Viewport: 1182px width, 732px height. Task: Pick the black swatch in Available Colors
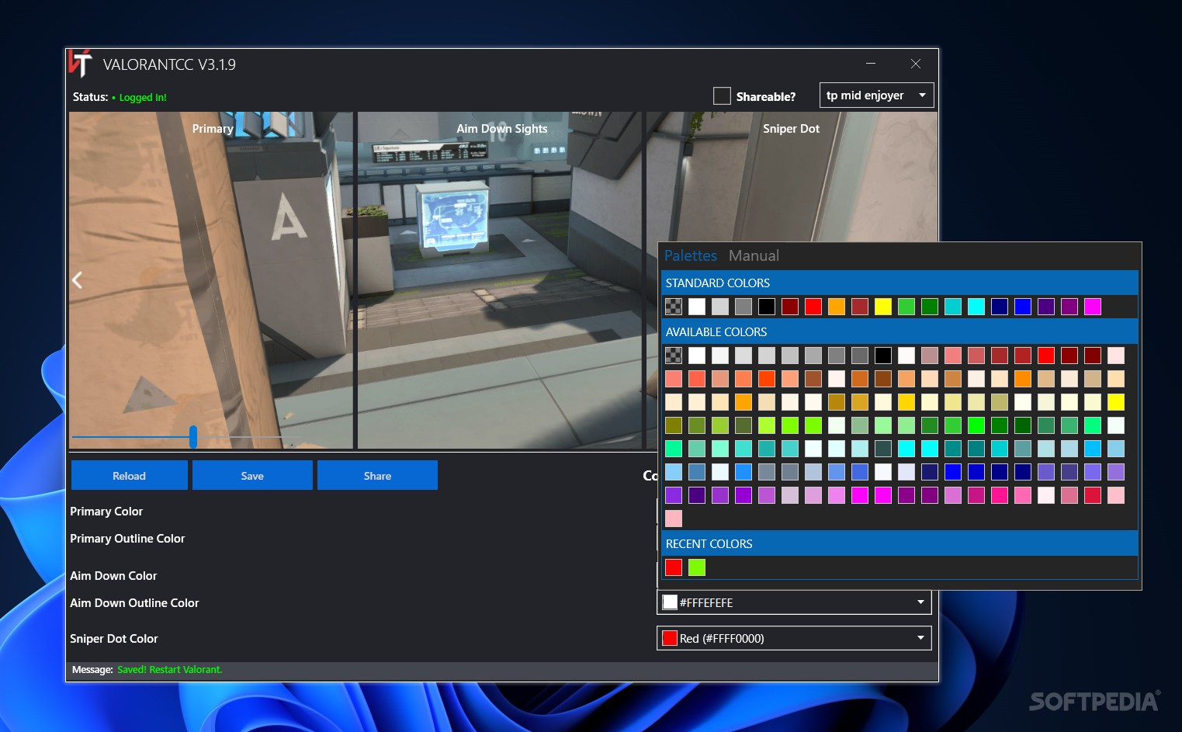(883, 356)
